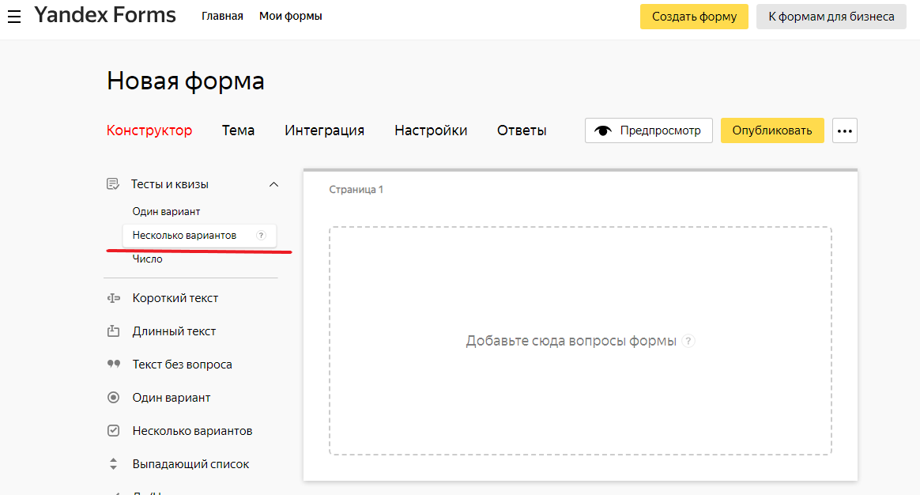Click the Длинный текст field icon

point(113,331)
